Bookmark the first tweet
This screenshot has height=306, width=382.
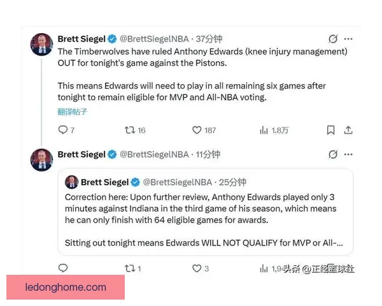coord(330,130)
